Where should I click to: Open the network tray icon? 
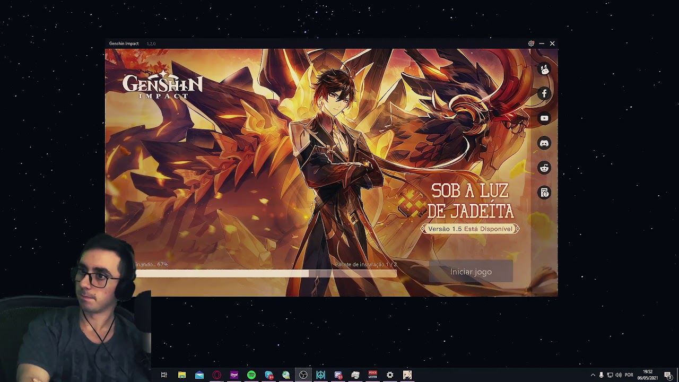pos(610,375)
